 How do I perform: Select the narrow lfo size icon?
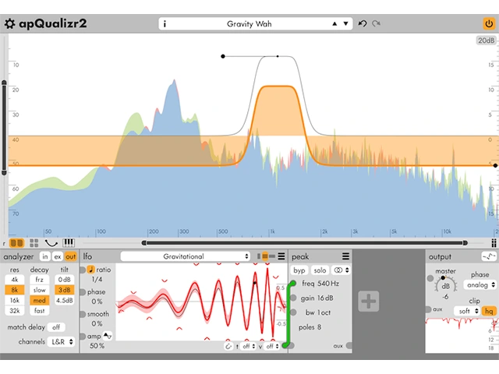[259, 256]
